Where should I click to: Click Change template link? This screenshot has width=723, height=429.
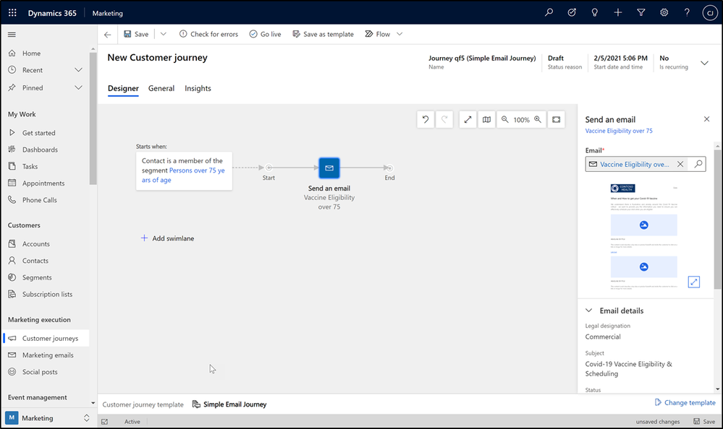(685, 402)
